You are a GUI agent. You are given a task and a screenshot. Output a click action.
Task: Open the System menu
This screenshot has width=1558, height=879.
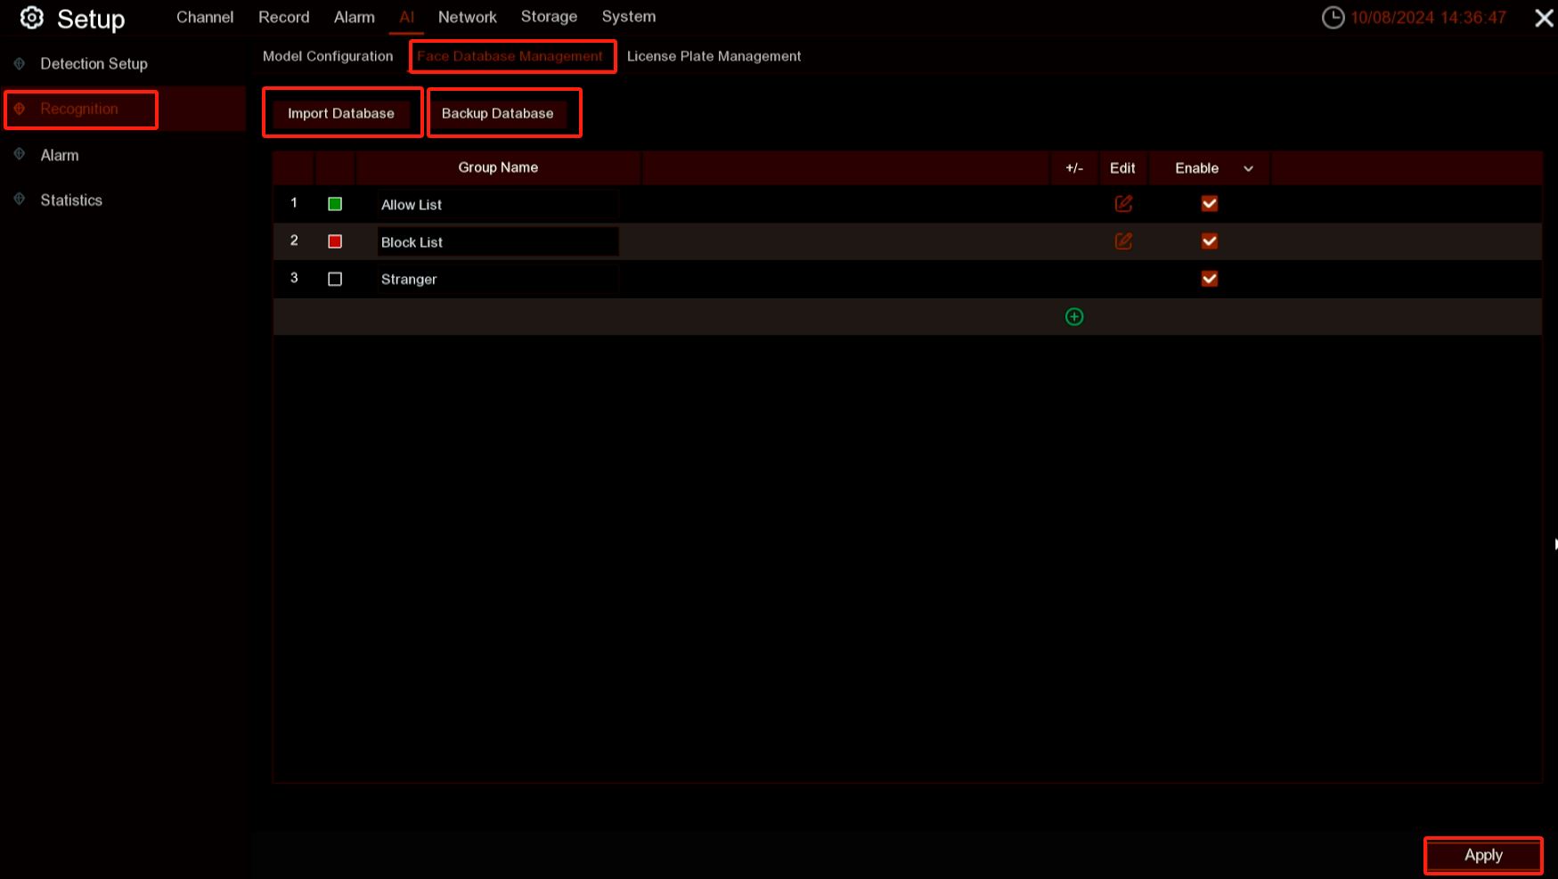tap(629, 17)
